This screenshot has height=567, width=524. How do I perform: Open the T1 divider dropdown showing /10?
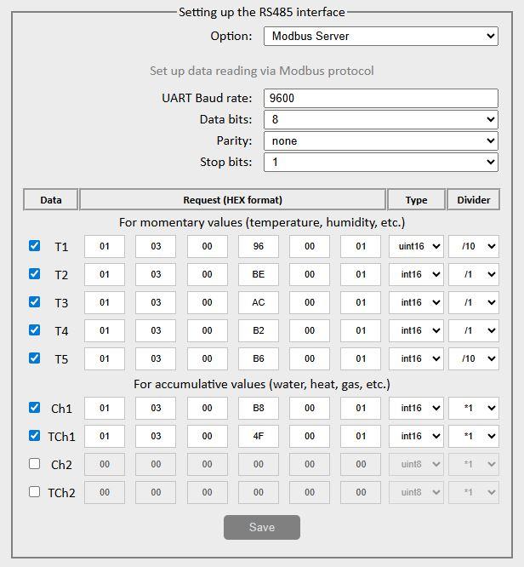pyautogui.click(x=473, y=247)
